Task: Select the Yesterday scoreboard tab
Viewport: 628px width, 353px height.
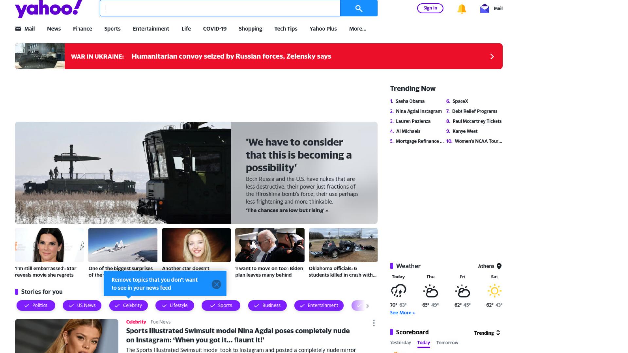Action: (400, 343)
